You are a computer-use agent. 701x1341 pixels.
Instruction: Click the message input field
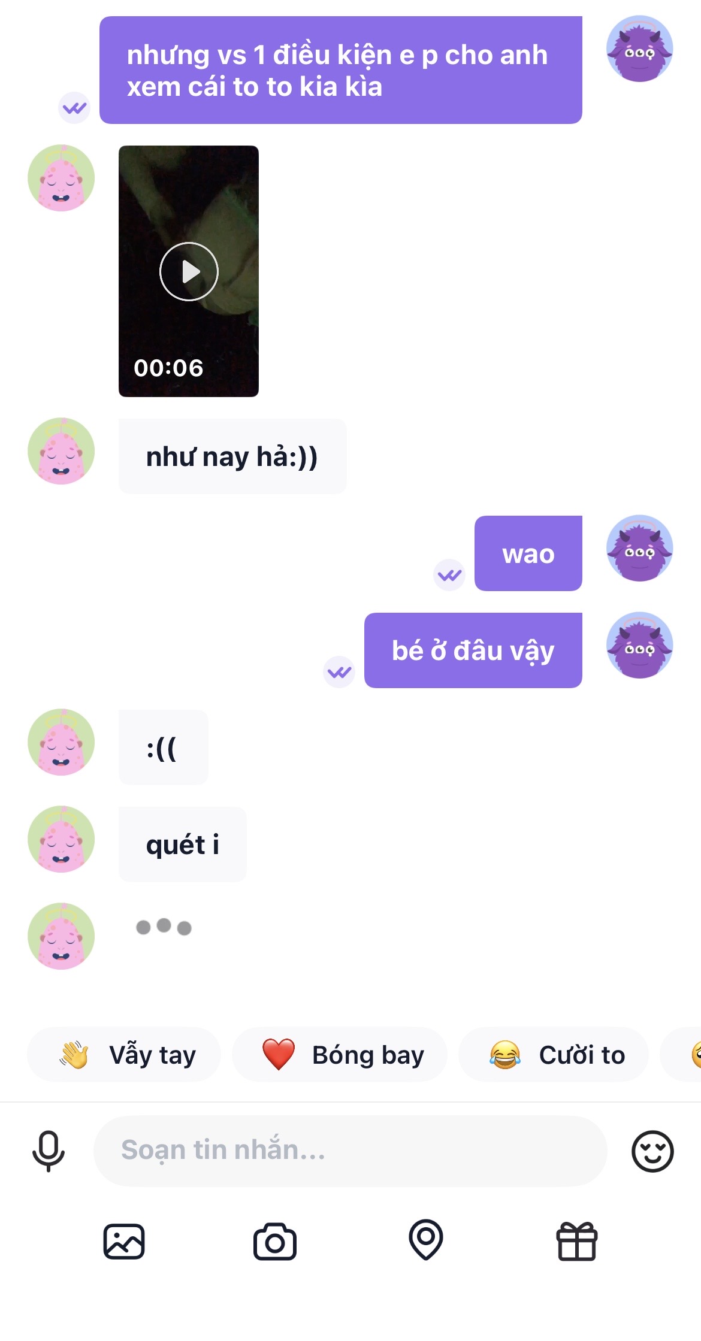click(350, 1151)
